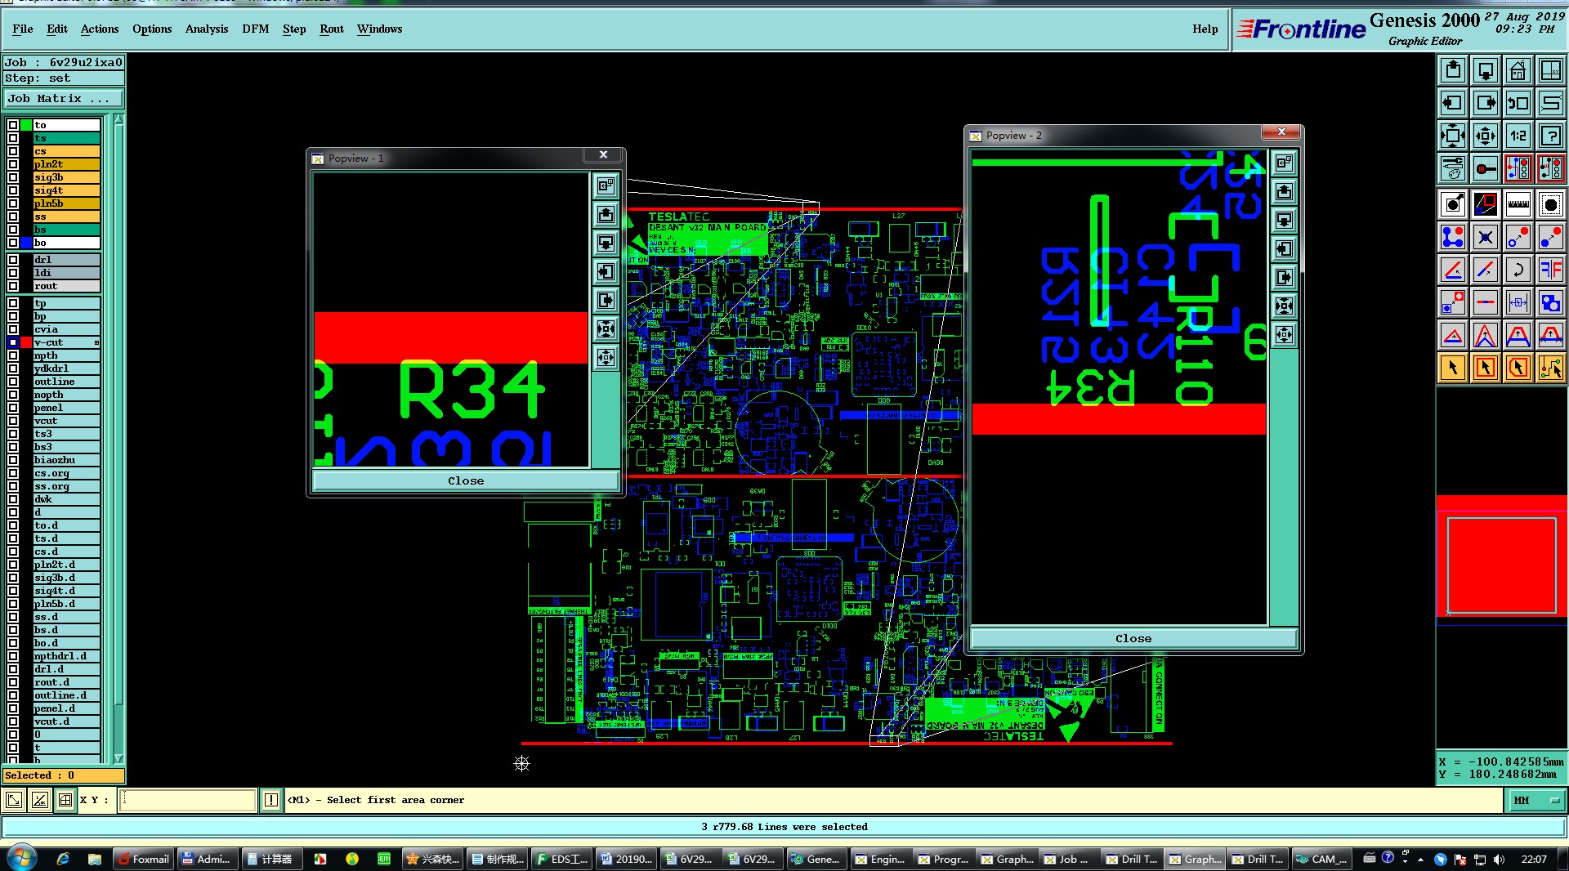
Task: Toggle checkbox for layer drl
Action: [x=12, y=260]
